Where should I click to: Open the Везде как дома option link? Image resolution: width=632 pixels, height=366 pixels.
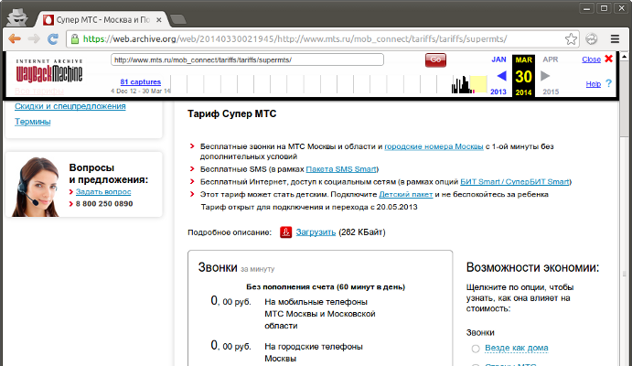[x=517, y=348]
